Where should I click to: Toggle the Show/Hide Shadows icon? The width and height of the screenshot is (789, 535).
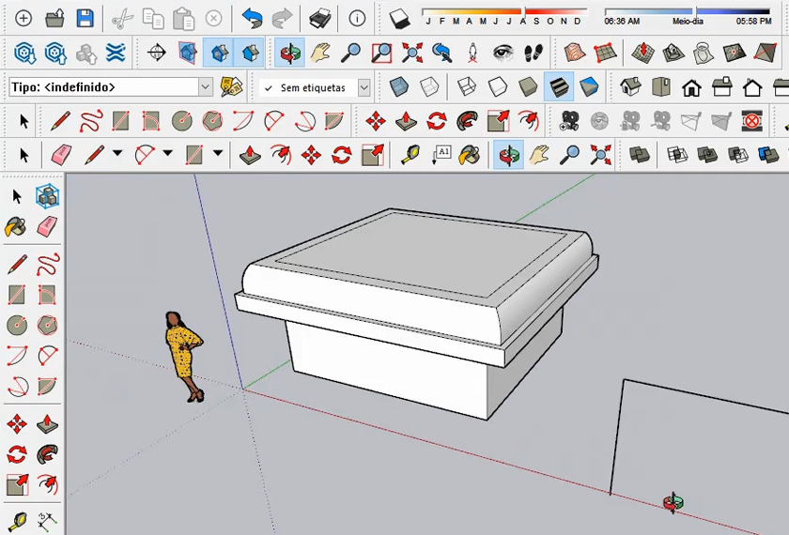(399, 18)
